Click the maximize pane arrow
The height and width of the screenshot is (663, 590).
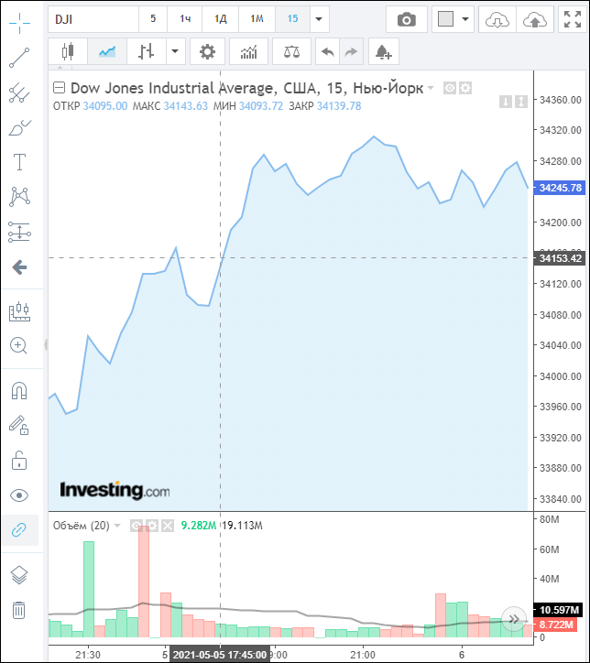coord(521,102)
